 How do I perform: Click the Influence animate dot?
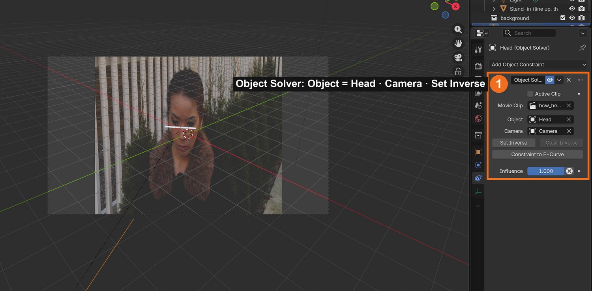pyautogui.click(x=579, y=171)
